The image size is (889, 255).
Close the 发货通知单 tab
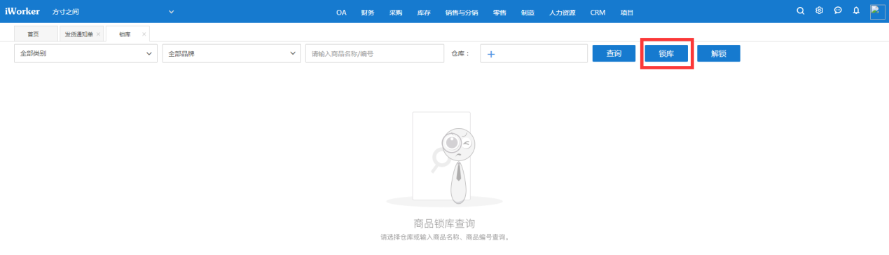98,34
